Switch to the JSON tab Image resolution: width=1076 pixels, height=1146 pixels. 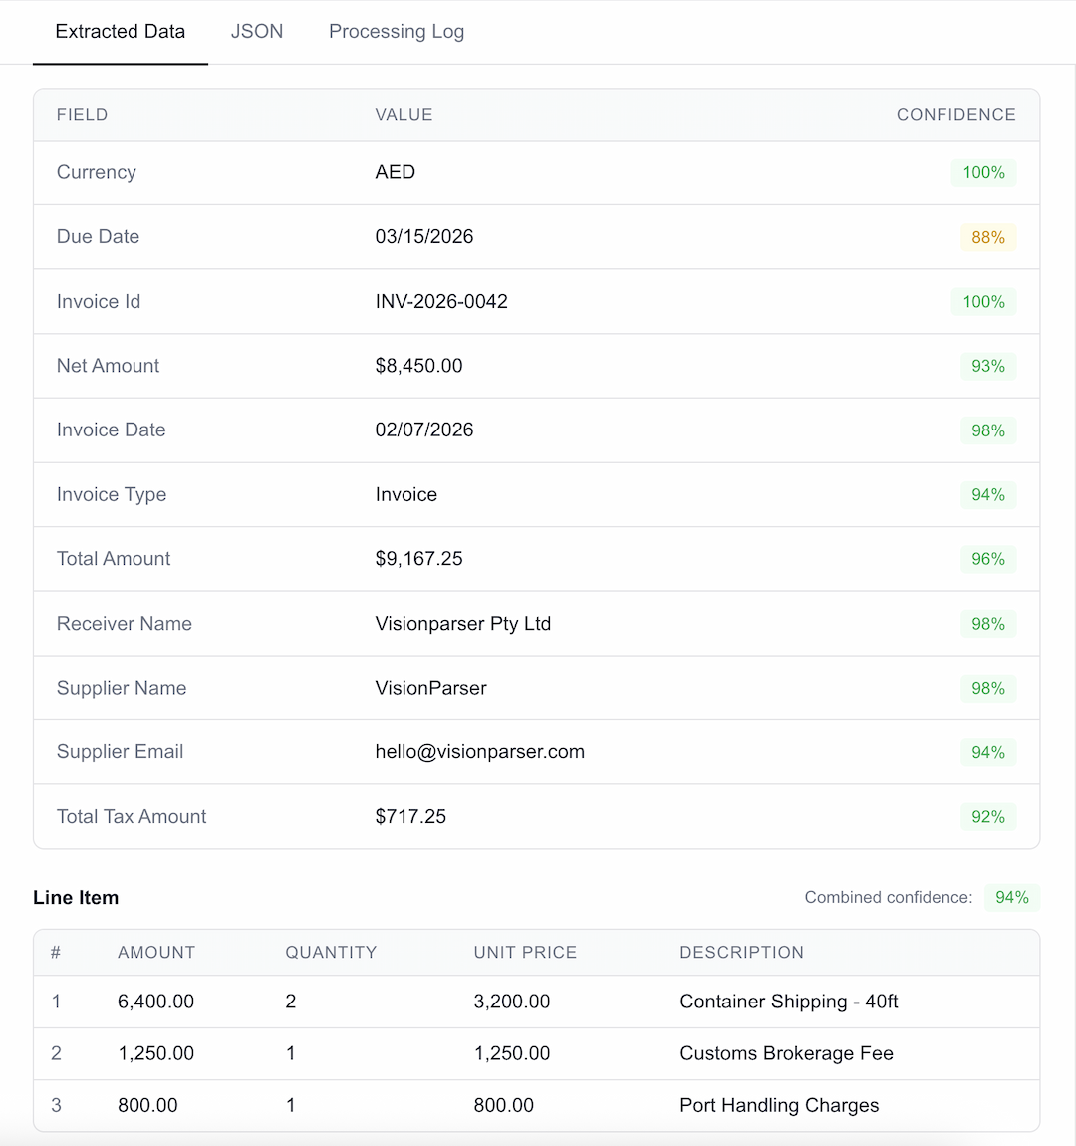click(x=257, y=32)
